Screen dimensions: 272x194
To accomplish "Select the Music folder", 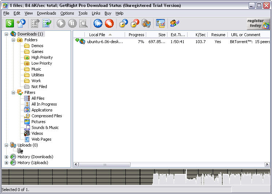I will coord(36,69).
